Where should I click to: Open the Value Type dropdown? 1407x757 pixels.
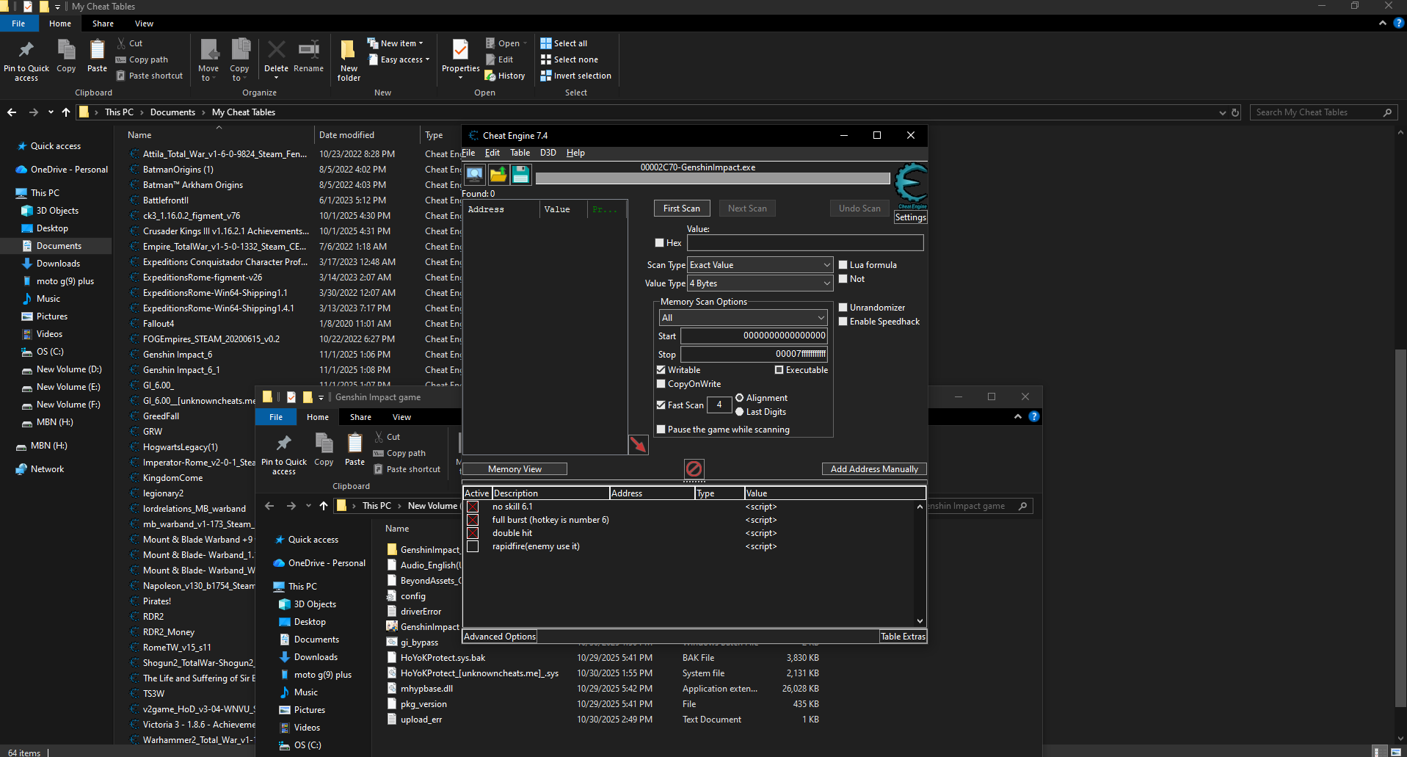pyautogui.click(x=760, y=283)
